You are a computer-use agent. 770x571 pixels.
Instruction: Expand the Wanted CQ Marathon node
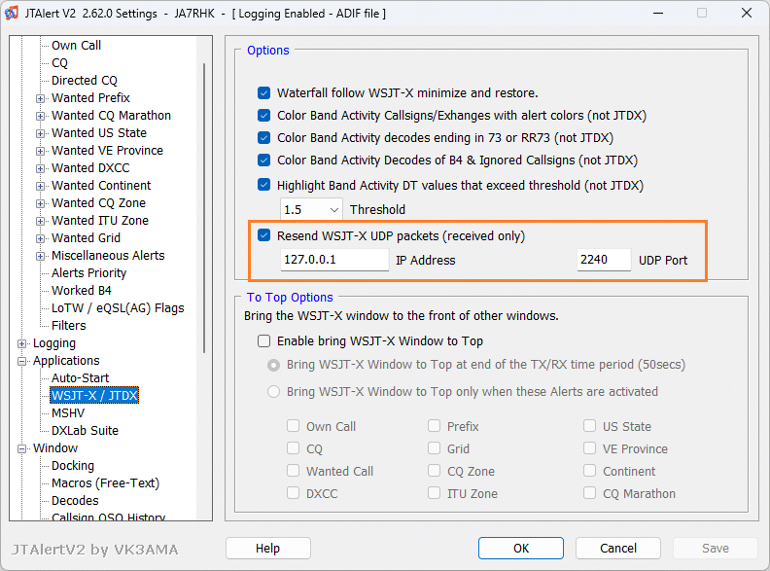pos(40,116)
